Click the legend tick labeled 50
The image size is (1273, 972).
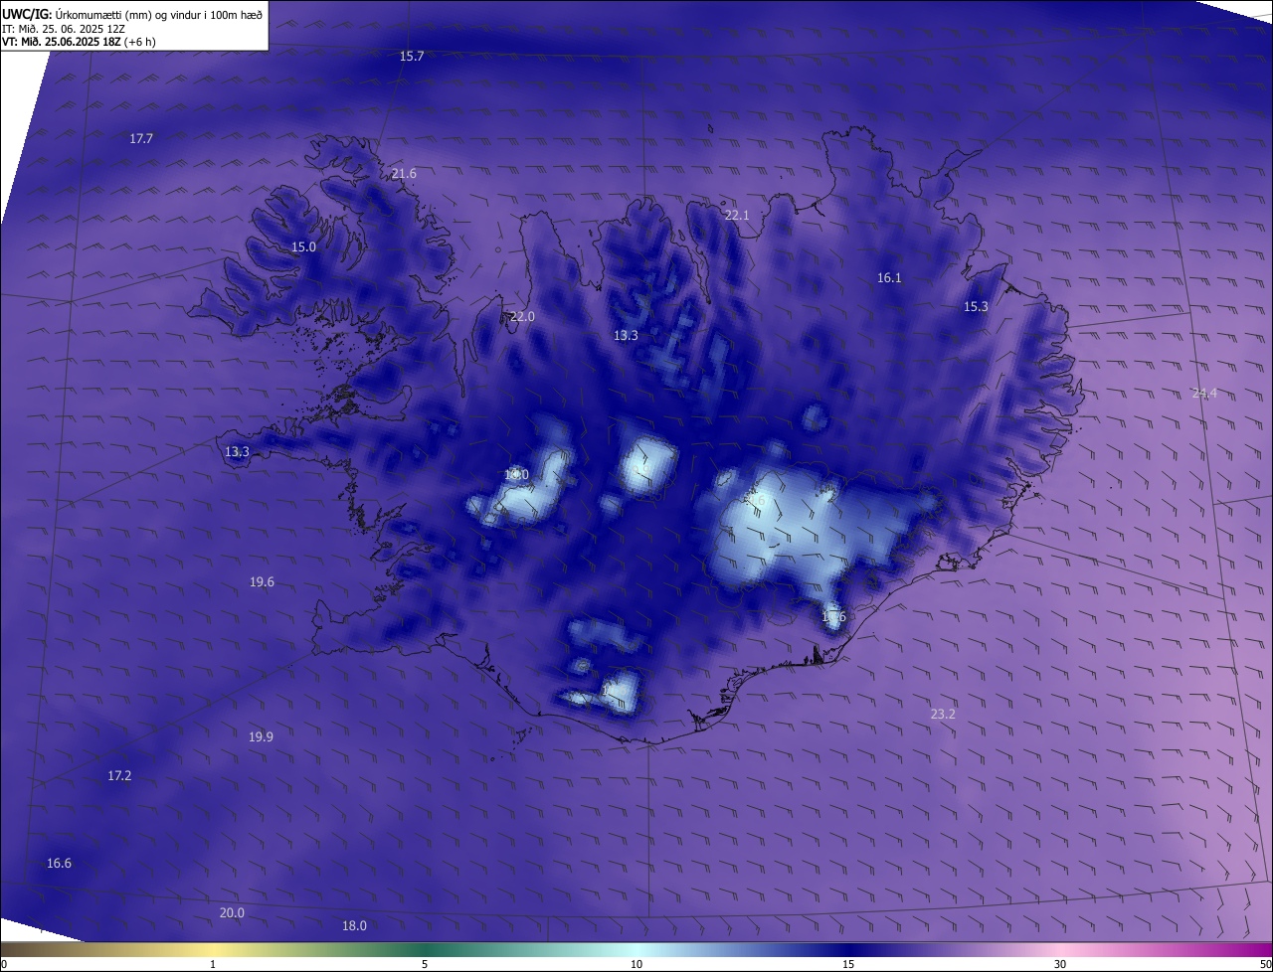point(1265,964)
